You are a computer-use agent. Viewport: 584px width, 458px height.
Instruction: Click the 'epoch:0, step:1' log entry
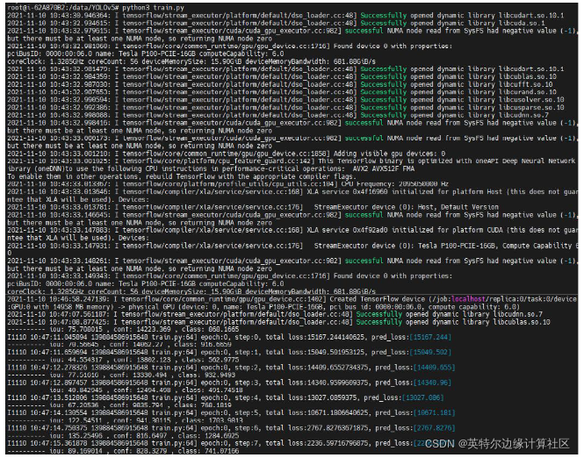pos(230,352)
